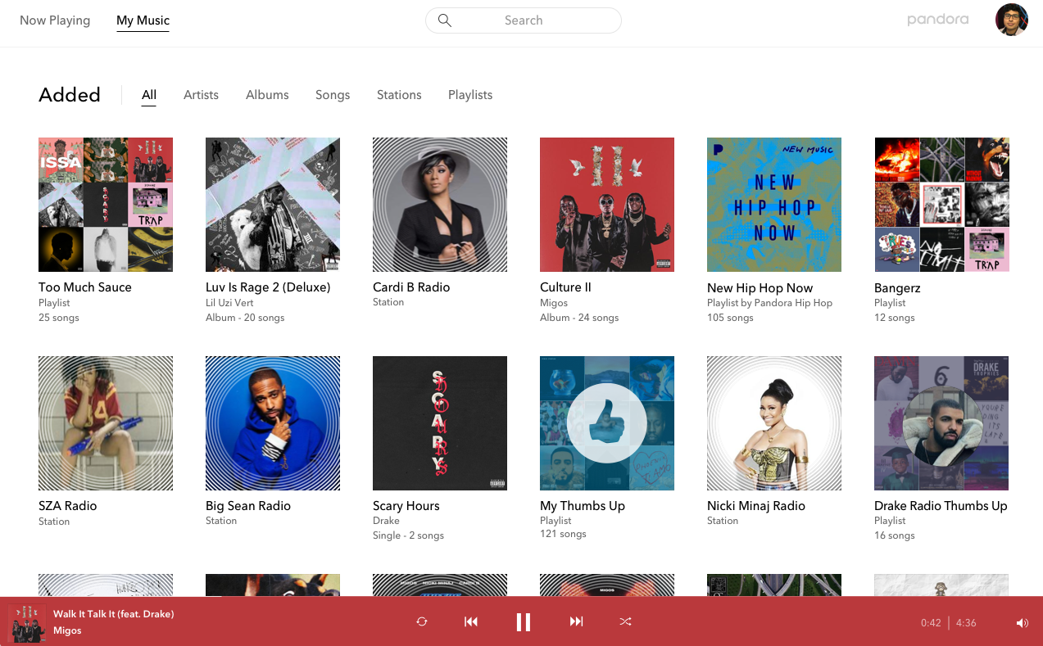The image size is (1043, 646).
Task: Focus the Search input field
Action: [x=524, y=20]
